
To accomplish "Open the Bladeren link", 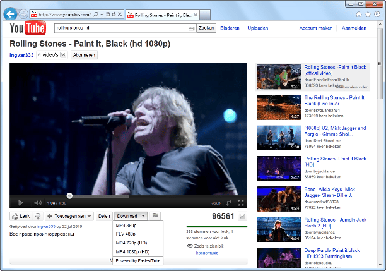I will click(x=230, y=28).
